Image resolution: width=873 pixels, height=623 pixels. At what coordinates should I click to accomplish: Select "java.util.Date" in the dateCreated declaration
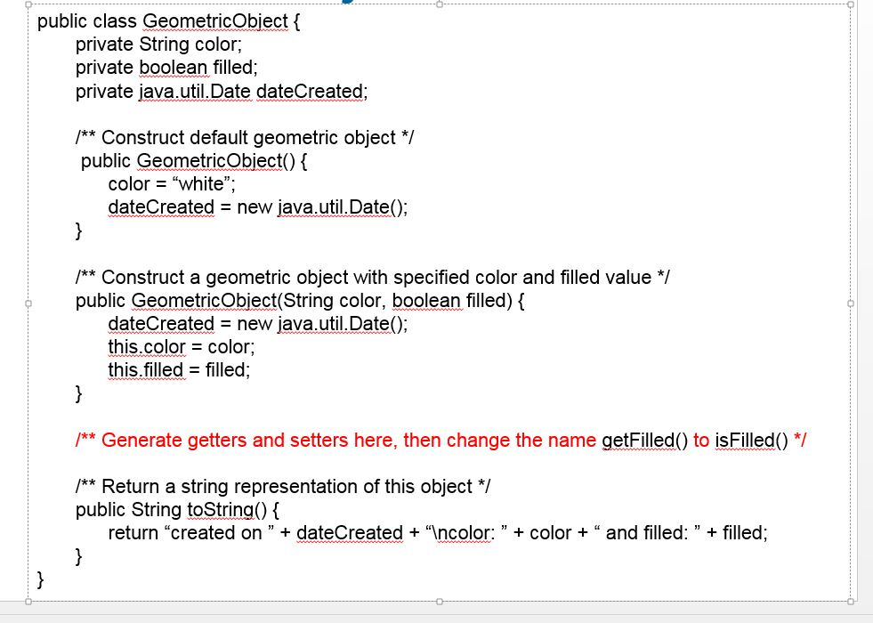pos(195,91)
